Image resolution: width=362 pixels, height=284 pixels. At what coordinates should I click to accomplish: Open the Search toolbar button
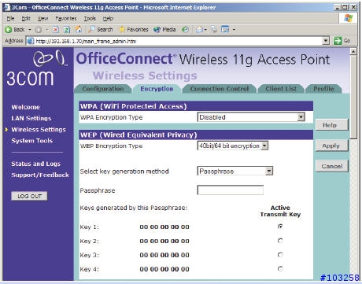101,29
